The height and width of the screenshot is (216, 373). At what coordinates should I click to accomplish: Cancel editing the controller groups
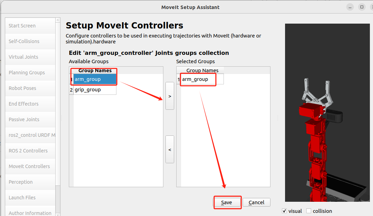257,202
